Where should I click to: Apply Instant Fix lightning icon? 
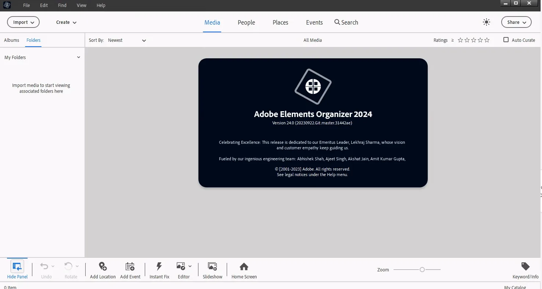(159, 266)
